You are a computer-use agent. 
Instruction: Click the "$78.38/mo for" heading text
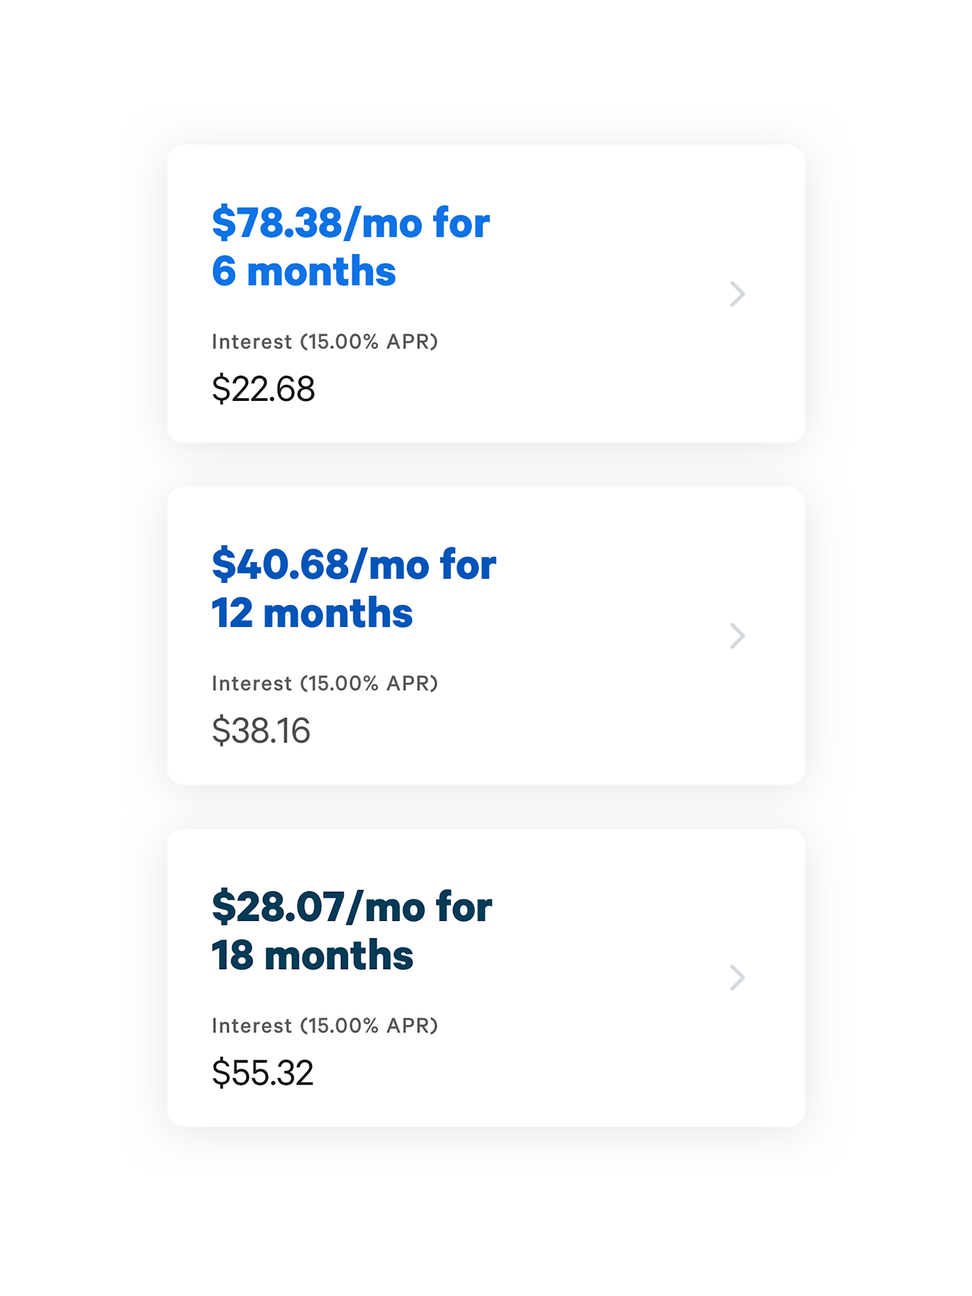(351, 223)
